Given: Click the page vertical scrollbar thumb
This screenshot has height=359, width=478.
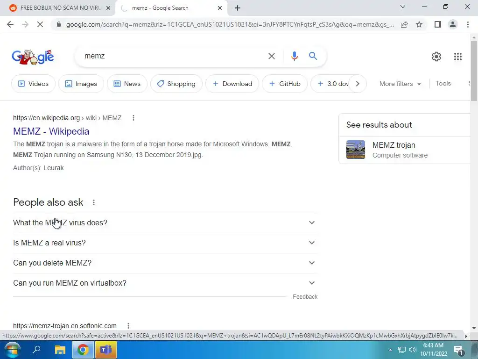Looking at the screenshot, I should tap(474, 71).
